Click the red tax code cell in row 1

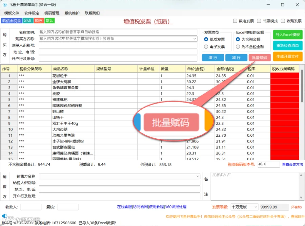pos(285,75)
